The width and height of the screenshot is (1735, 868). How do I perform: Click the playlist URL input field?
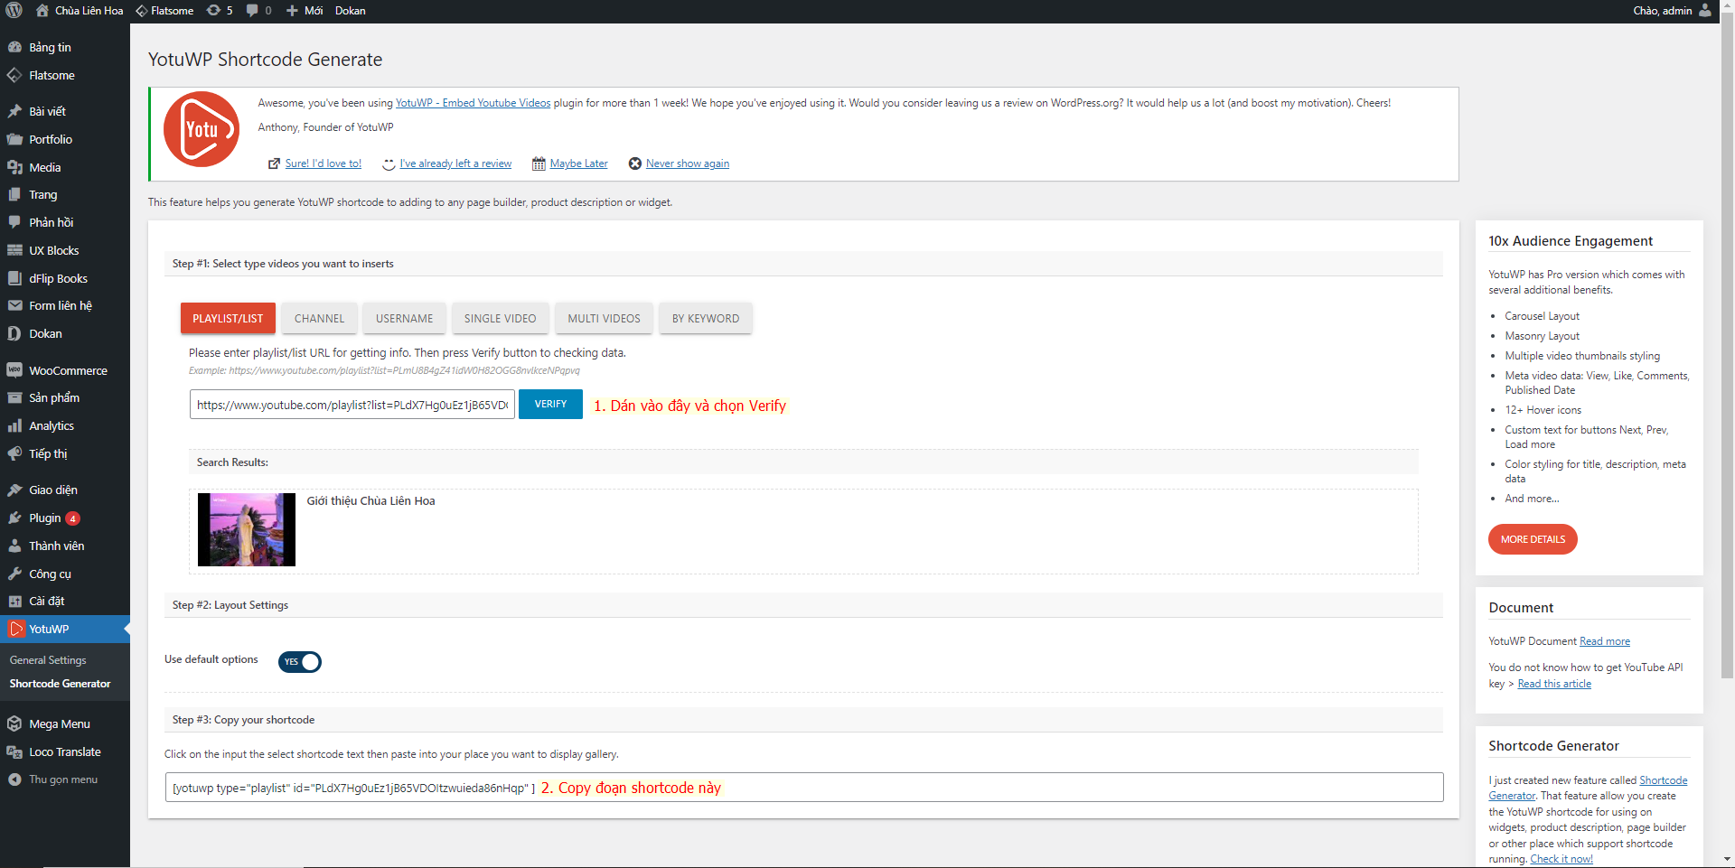352,405
